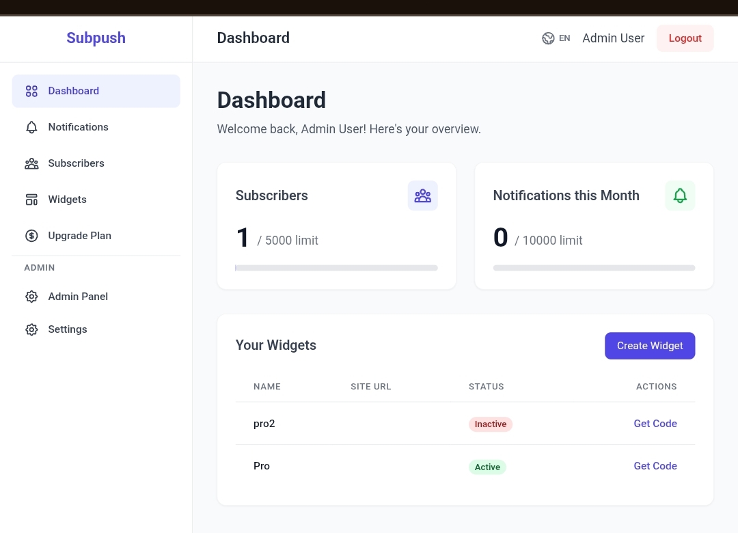Image resolution: width=738 pixels, height=533 pixels.
Task: Click the Inactive status badge for pro2
Action: click(491, 424)
